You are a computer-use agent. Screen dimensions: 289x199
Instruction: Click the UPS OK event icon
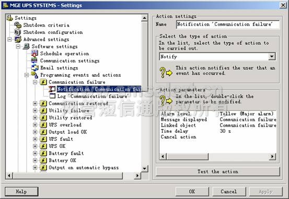pyautogui.click(x=43, y=146)
